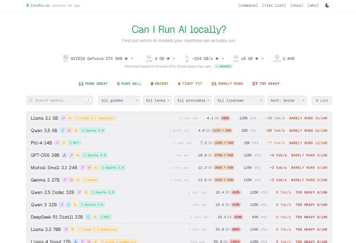Screen dimensions: 356x243
Task: Click BARELY RUNS 12/100 score for Phi-4
Action: 308,143
